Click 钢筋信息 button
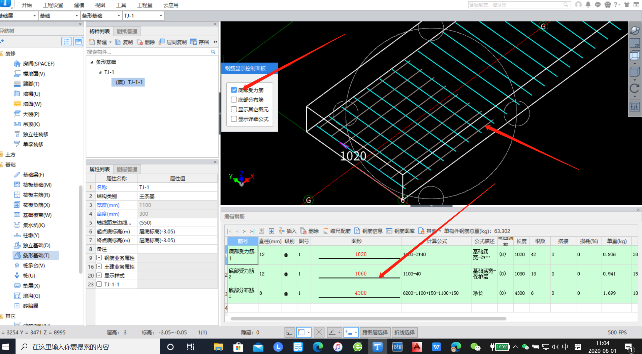 [368, 231]
